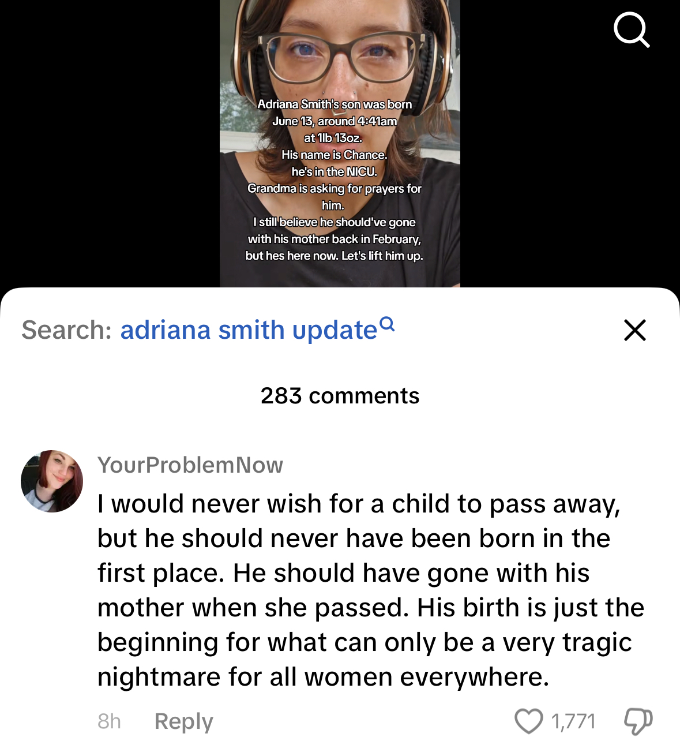Tap the 8h comment timestamp
The height and width of the screenshot is (752, 680).
[109, 721]
